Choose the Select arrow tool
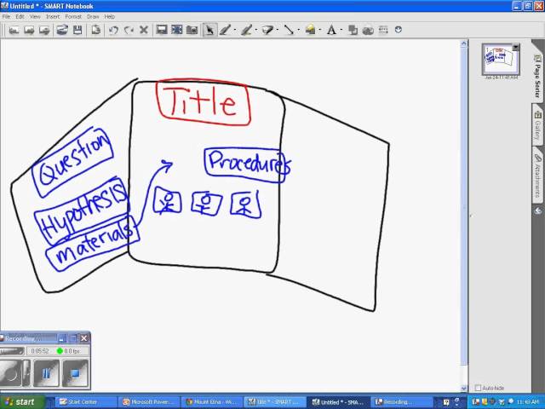This screenshot has width=545, height=409. (209, 31)
